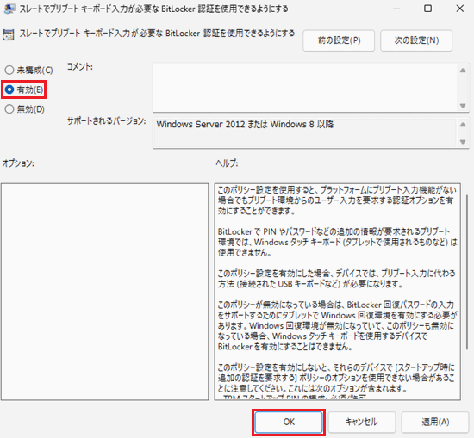This screenshot has width=474, height=438.
Task: Click the help paragraph starting with BitLocker で PIN
Action: click(337, 242)
